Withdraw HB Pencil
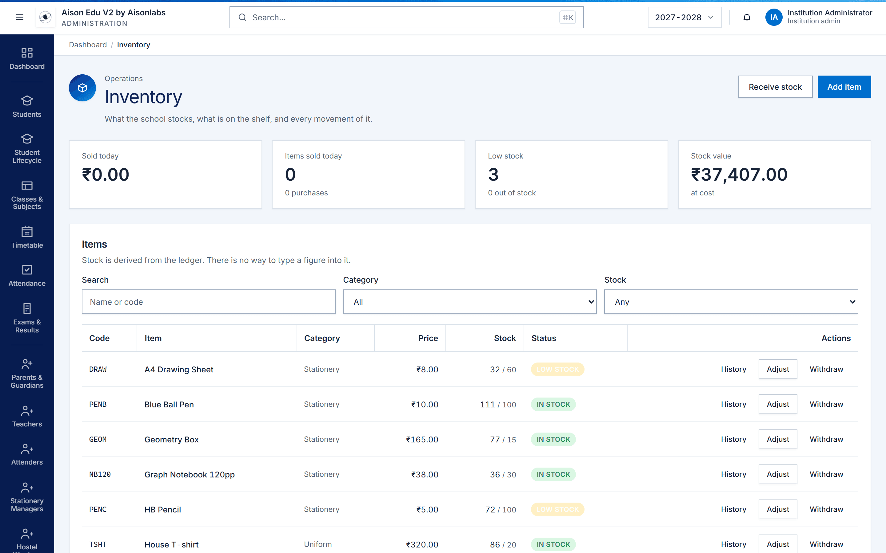Screen dimensions: 886x553 (x=826, y=509)
